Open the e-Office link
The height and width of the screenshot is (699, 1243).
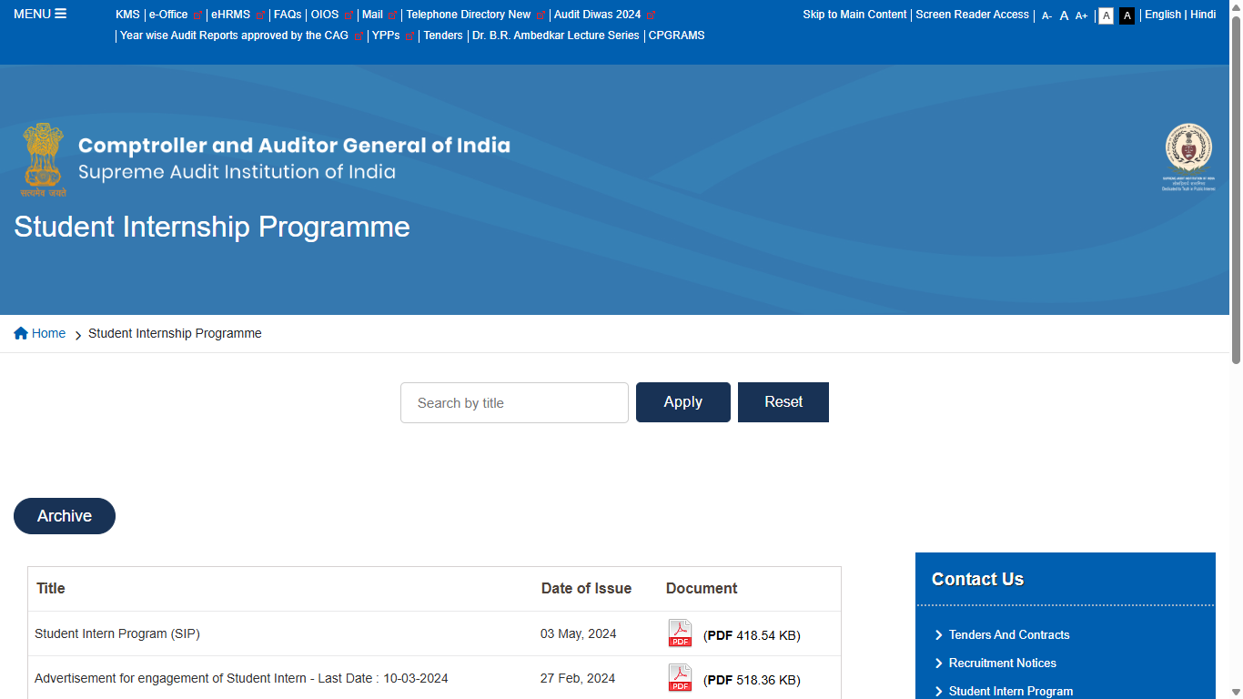tap(168, 15)
